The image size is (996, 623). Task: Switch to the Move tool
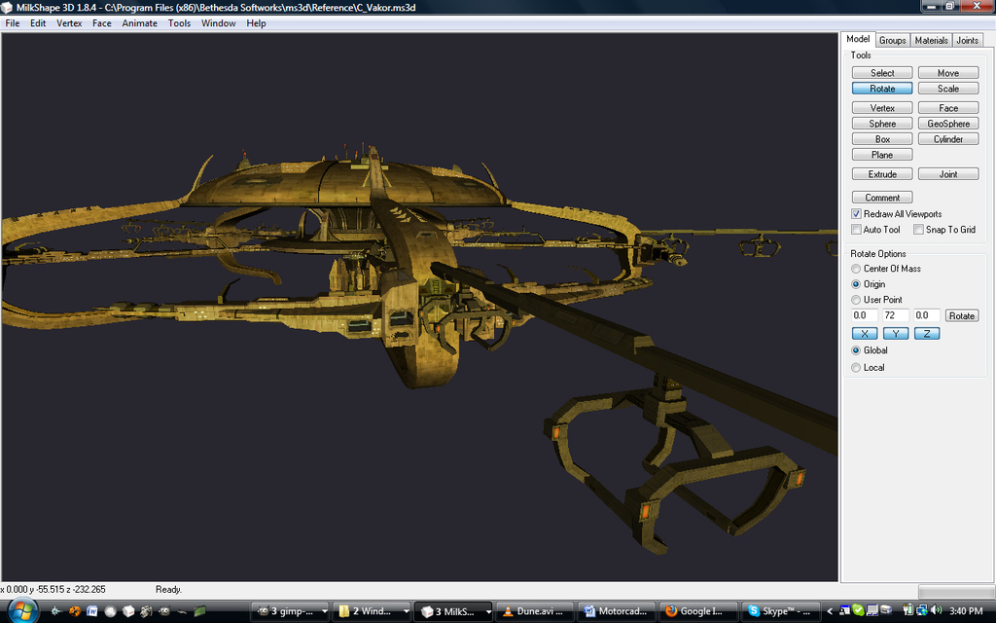click(947, 72)
